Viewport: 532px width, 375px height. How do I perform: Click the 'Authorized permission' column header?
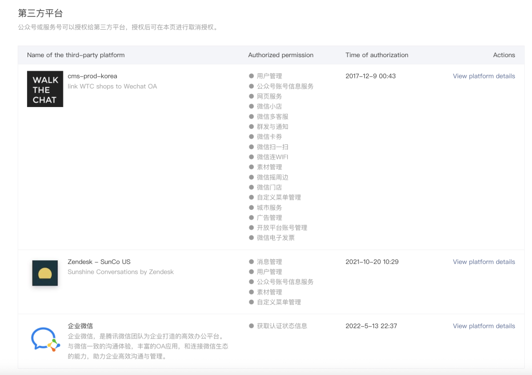[x=281, y=55]
